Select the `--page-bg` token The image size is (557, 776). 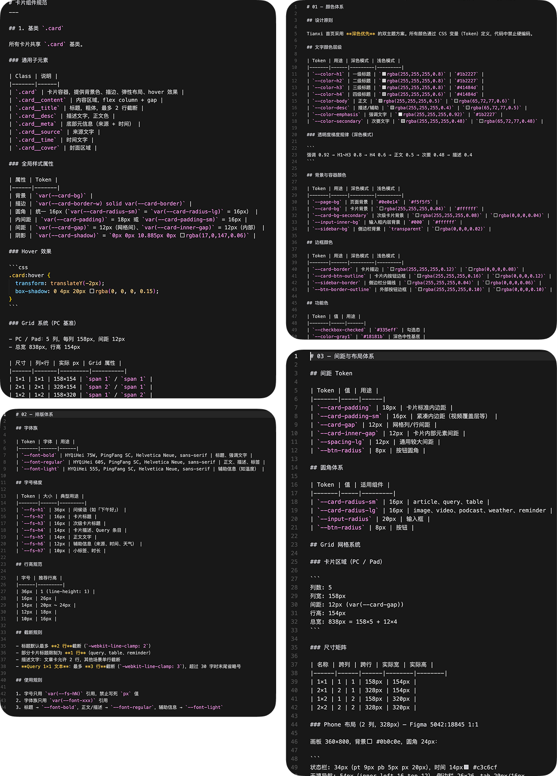pos(327,202)
